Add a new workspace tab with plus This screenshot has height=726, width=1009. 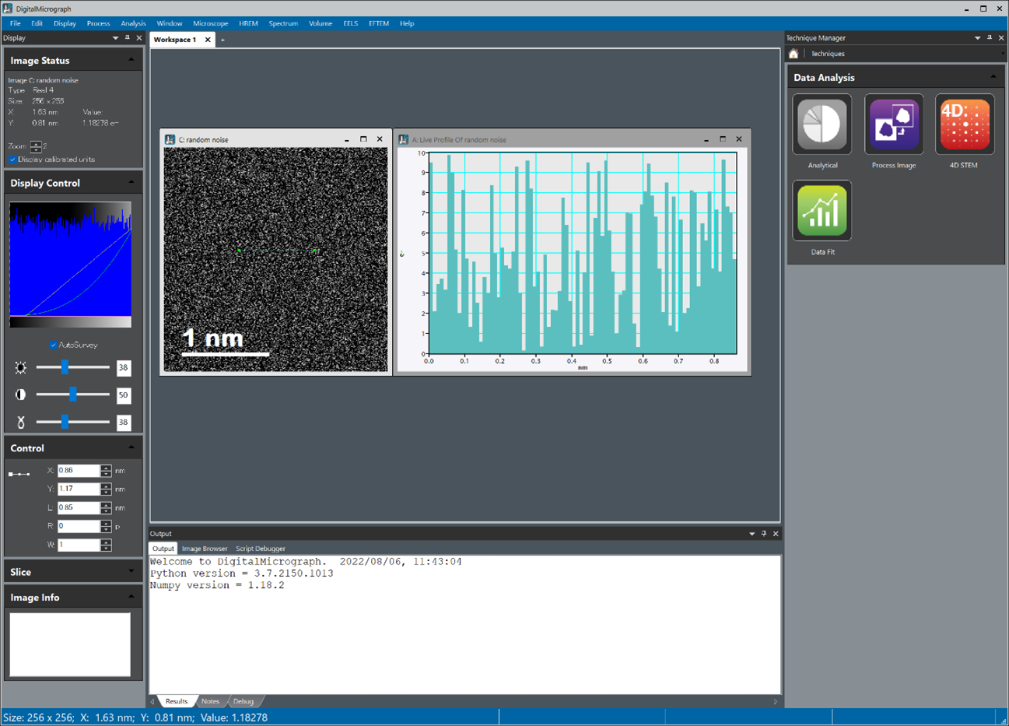pyautogui.click(x=222, y=40)
